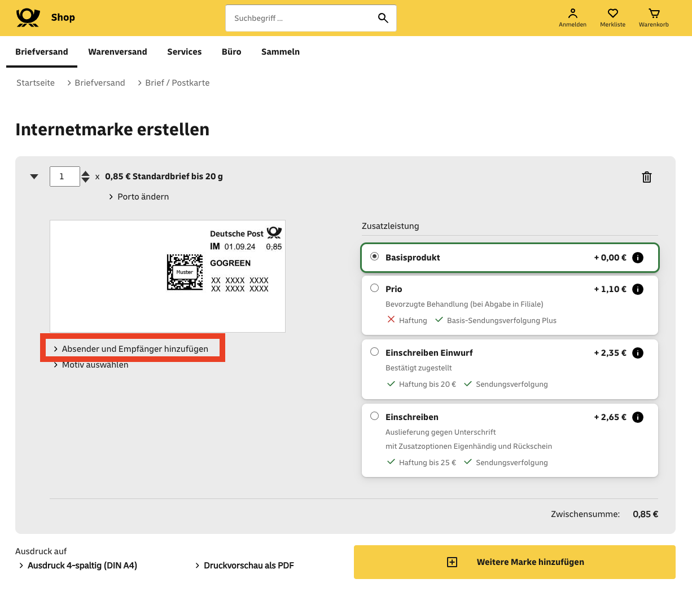
Task: Decrease quantity with down arrow
Action: [85, 180]
